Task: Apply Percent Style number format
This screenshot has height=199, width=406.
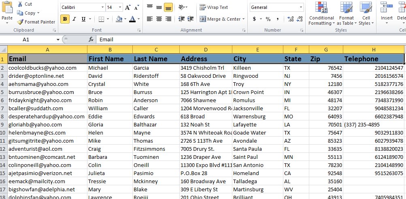Action: [x=268, y=19]
